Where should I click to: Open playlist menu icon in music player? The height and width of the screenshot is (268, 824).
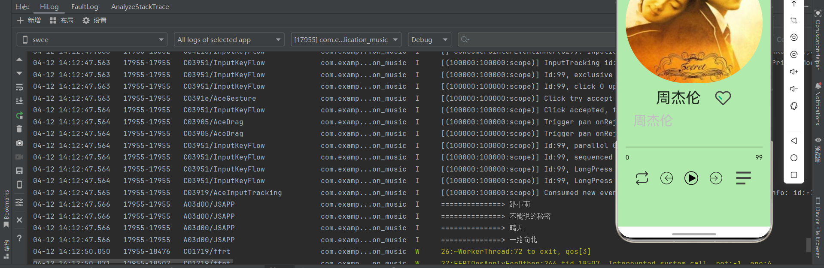coord(743,178)
